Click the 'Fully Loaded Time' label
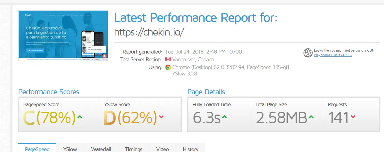Screen dimensions: 384x152 pyautogui.click(x=211, y=105)
